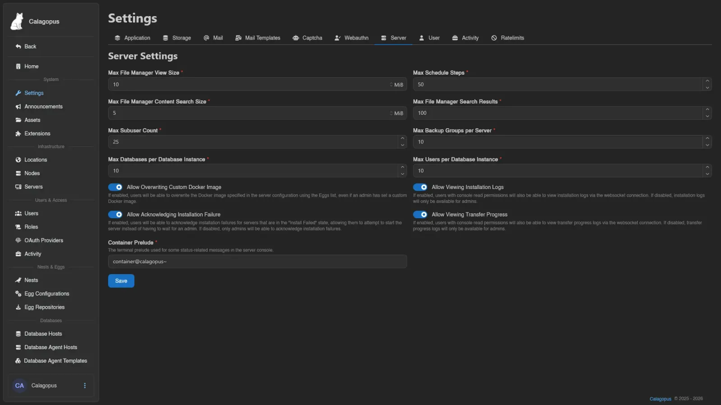Screen dimensions: 721x405
Task: Click the sidebar Activity briefcase icon
Action: point(18,254)
